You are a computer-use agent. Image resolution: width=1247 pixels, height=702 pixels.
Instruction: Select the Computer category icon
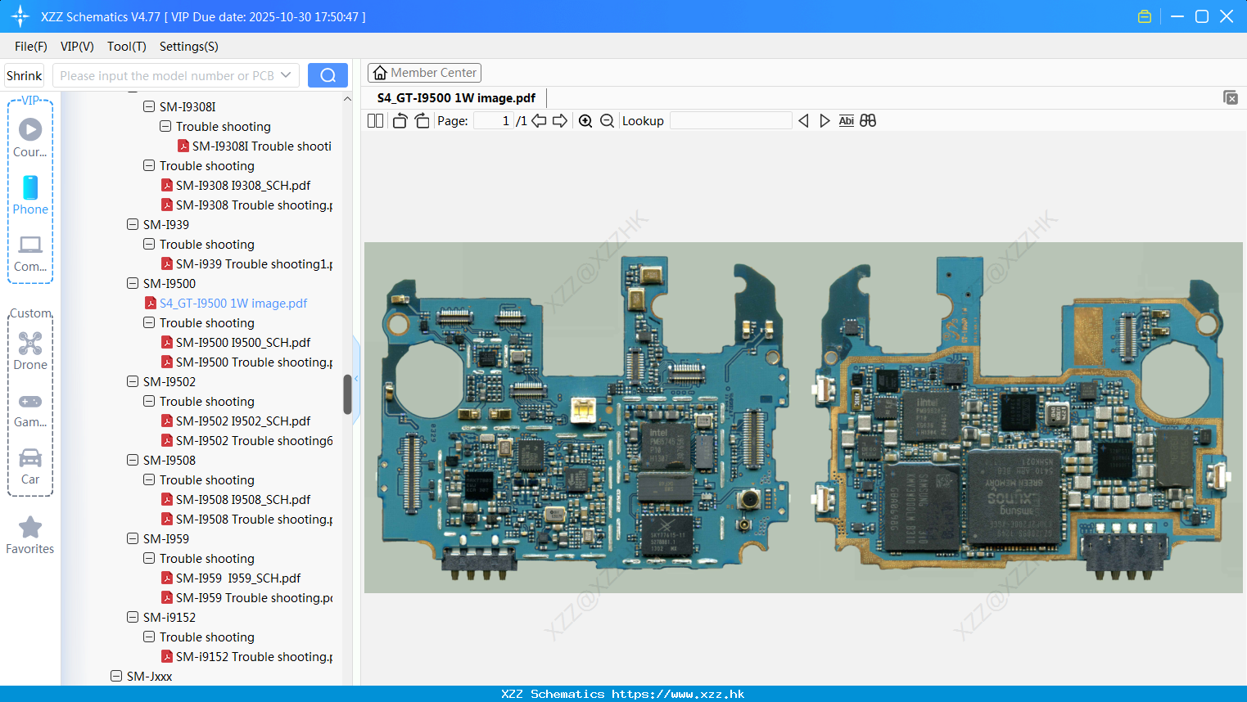point(30,253)
